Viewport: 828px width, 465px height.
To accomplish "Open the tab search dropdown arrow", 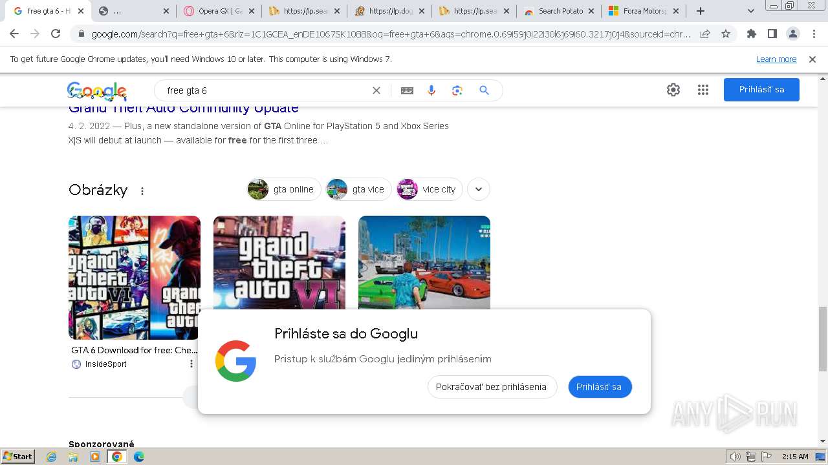I will click(x=751, y=11).
